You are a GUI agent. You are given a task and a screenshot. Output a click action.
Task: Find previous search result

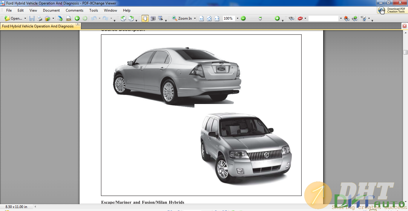click(347, 18)
